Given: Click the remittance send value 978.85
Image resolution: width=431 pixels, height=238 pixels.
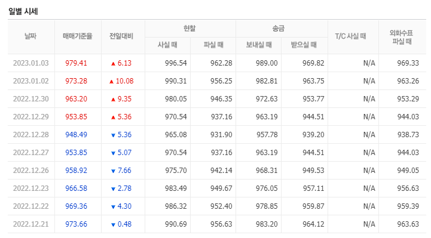Looking at the screenshot, I should 267,206.
